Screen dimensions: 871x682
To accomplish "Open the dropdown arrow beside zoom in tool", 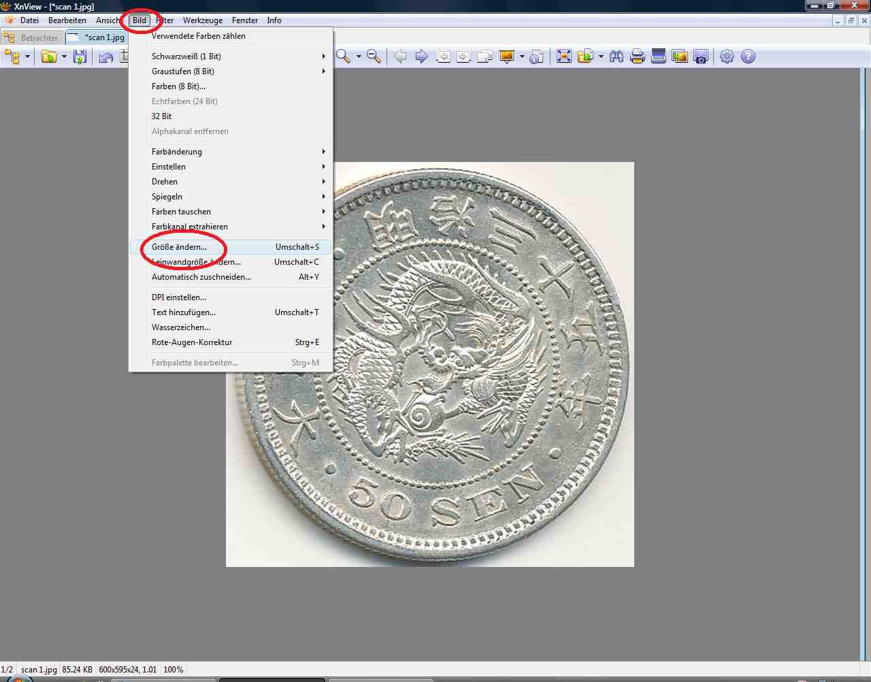I will tap(359, 56).
